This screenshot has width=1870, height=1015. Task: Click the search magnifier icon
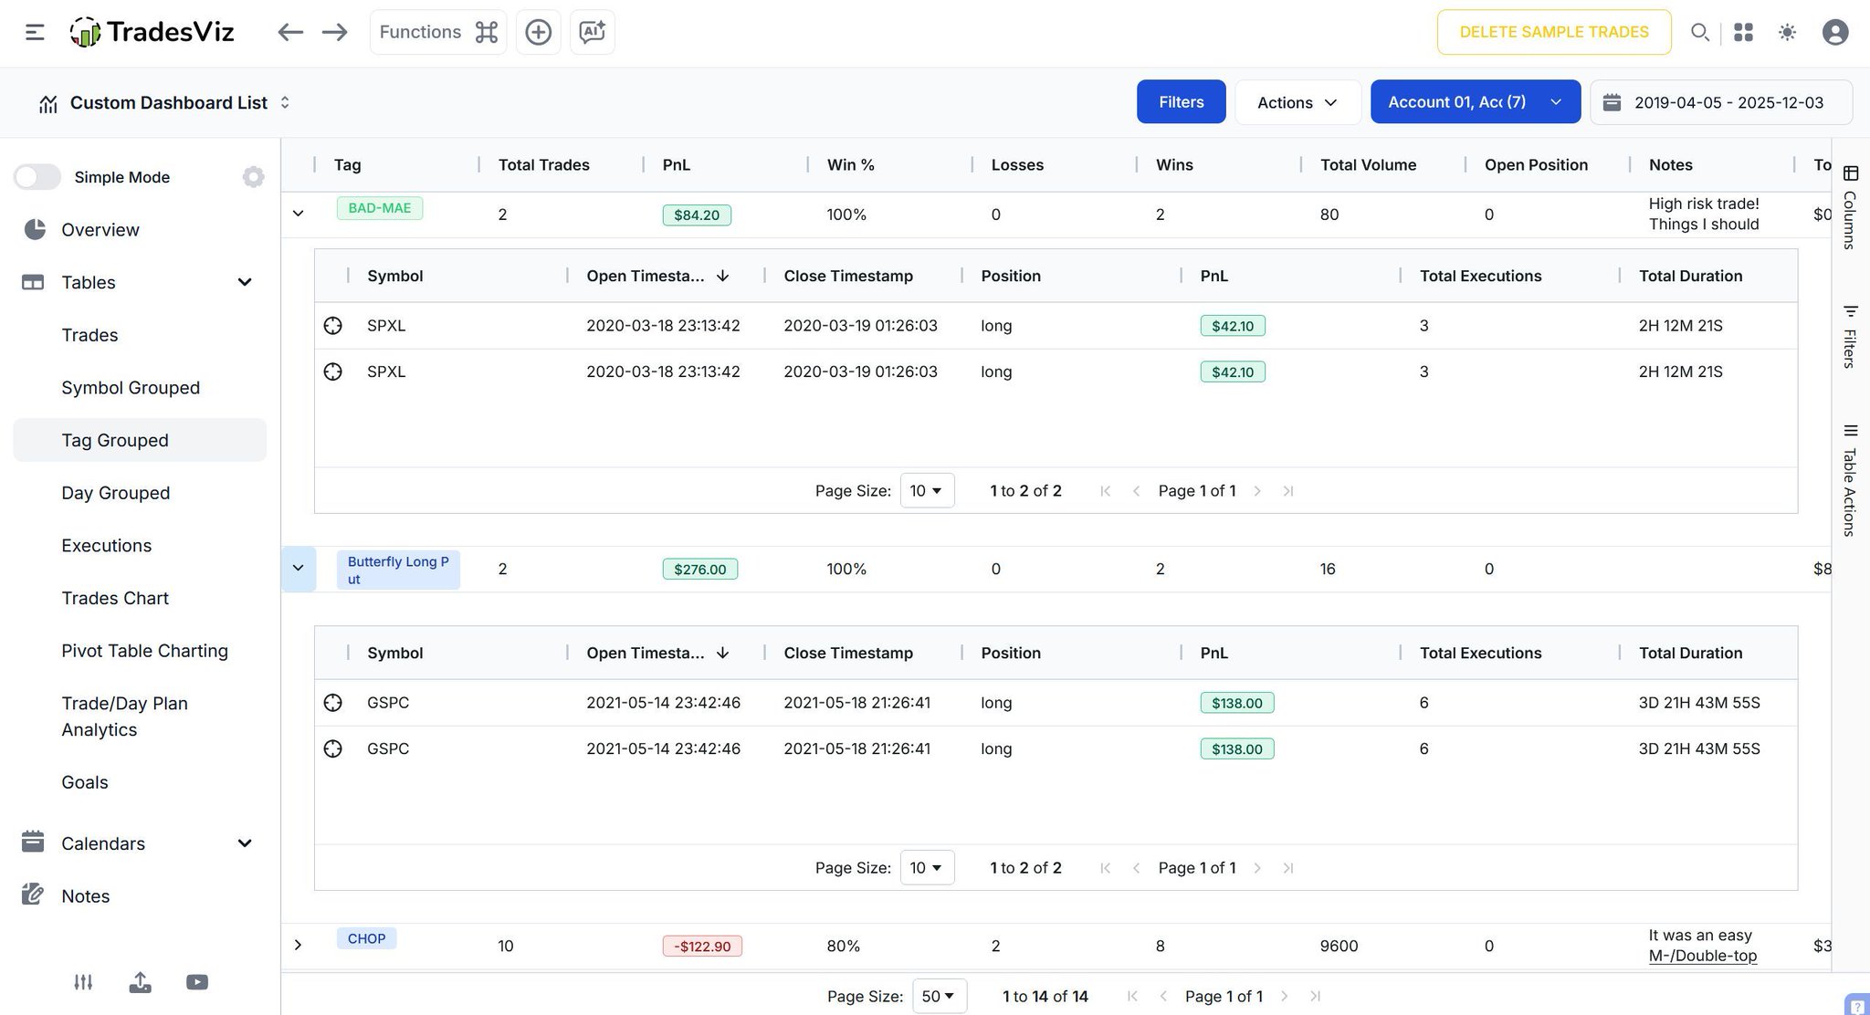point(1699,32)
